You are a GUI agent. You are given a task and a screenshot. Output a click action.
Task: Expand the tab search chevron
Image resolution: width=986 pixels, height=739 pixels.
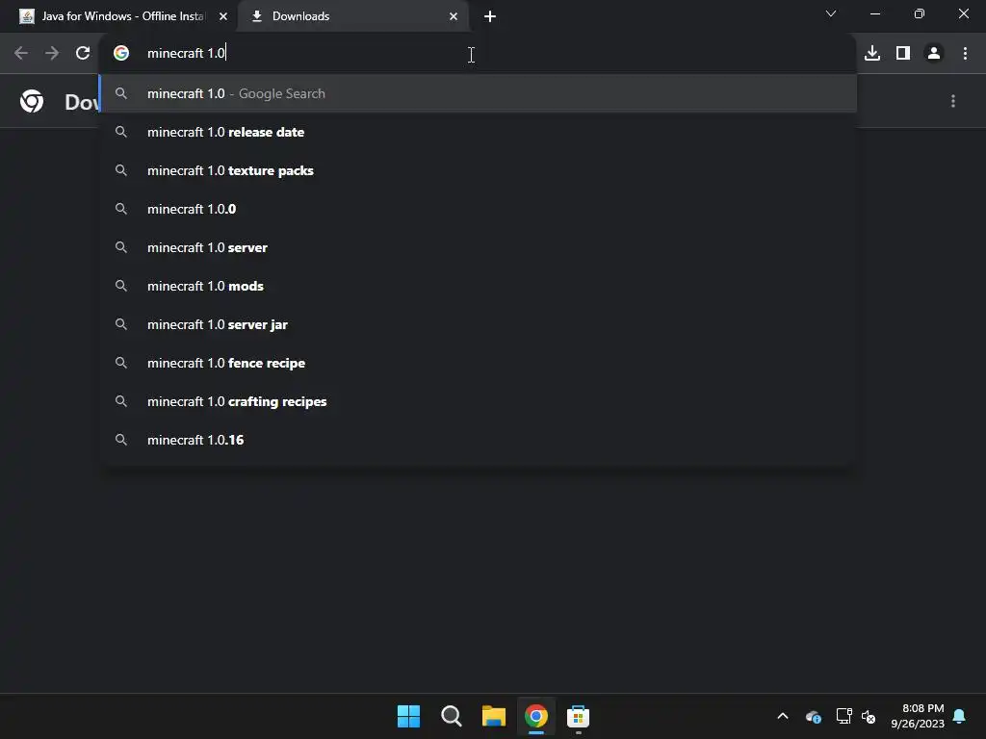831,13
